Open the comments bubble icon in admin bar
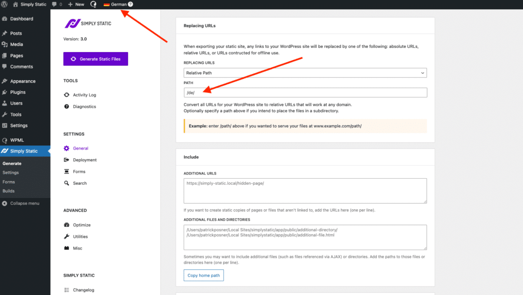Viewport: 523px width, 295px height. [54, 4]
